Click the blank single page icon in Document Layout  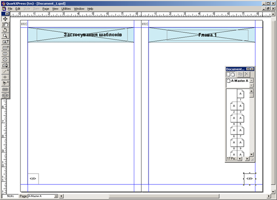(229, 74)
